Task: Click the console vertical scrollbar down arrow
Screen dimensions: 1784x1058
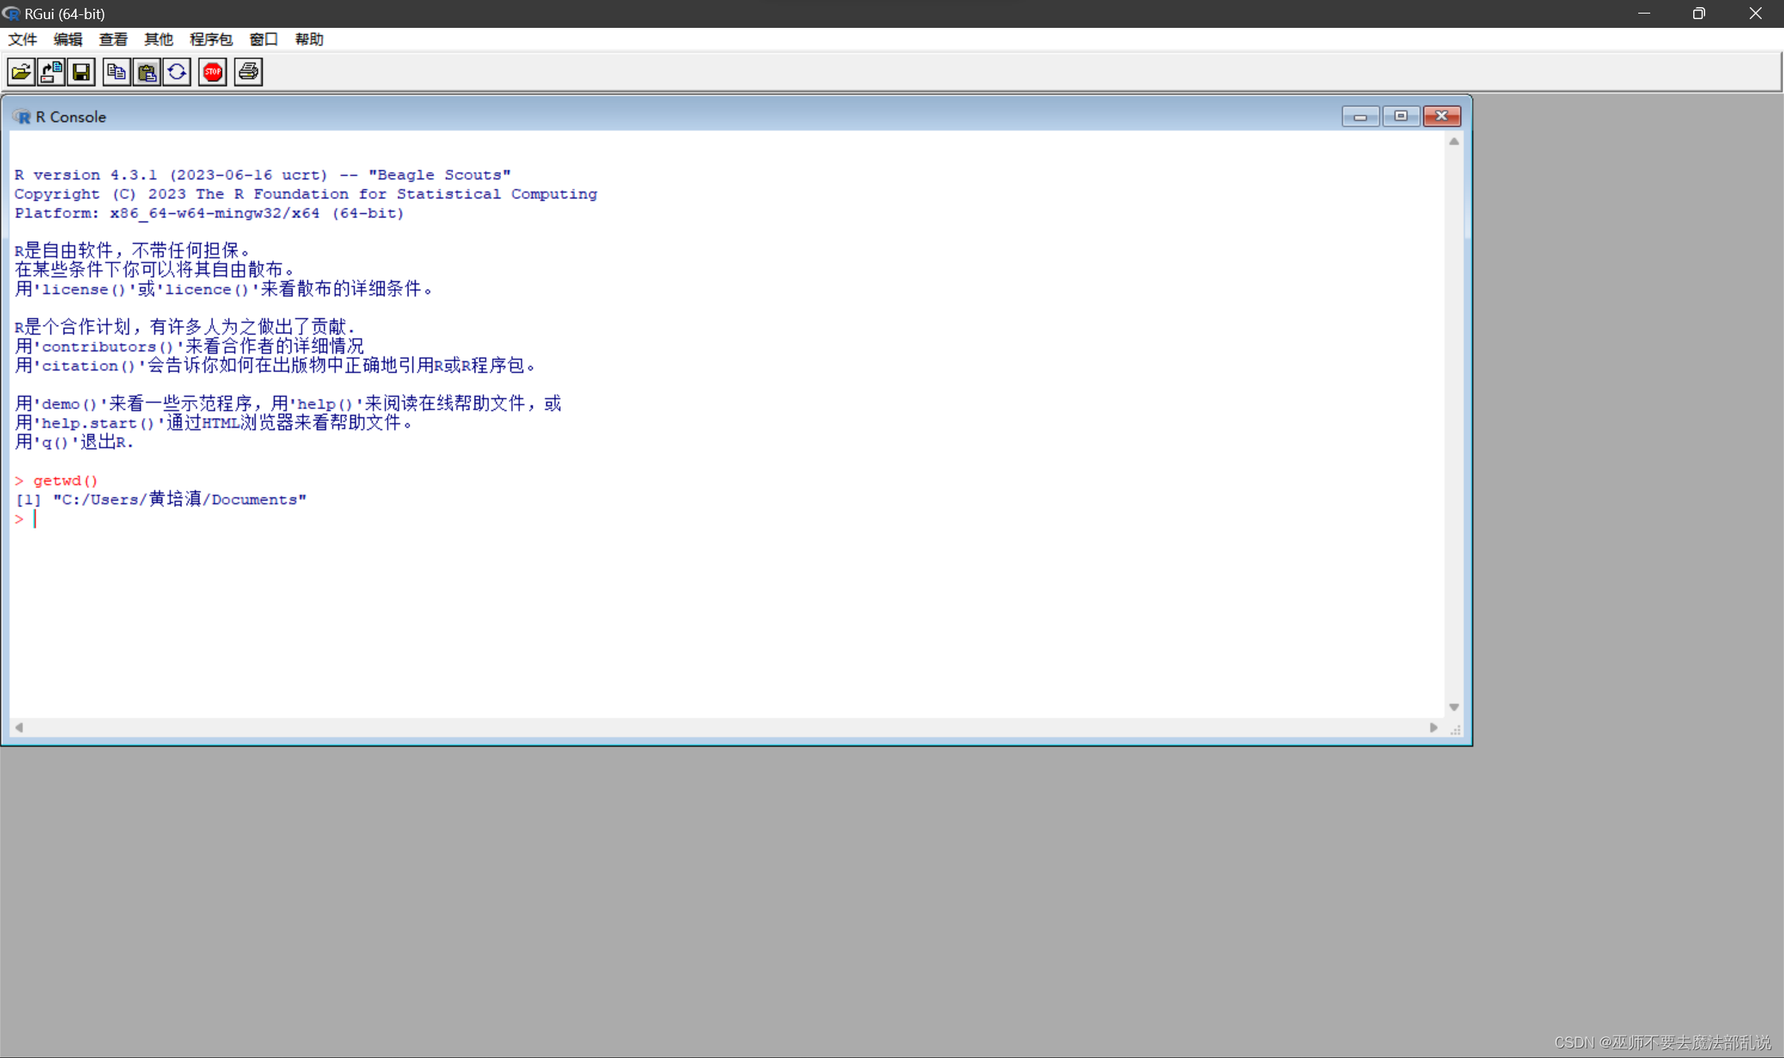Action: tap(1454, 707)
